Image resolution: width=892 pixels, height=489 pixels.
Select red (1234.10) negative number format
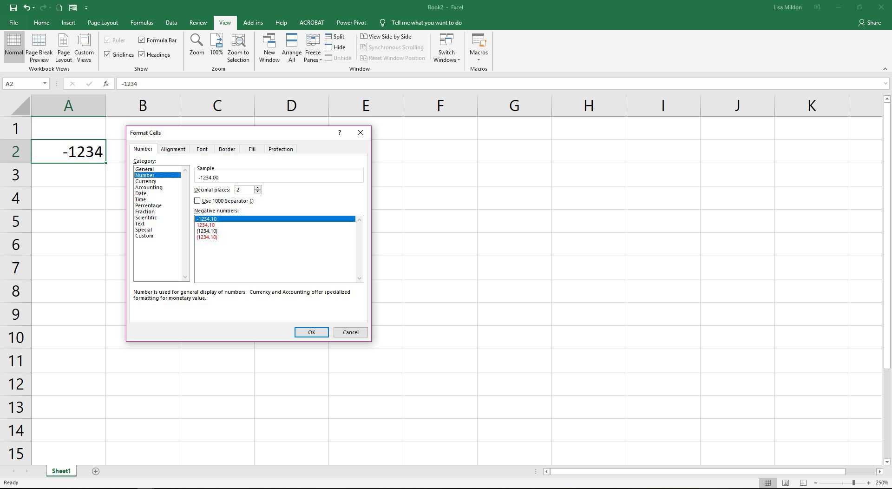tap(207, 237)
